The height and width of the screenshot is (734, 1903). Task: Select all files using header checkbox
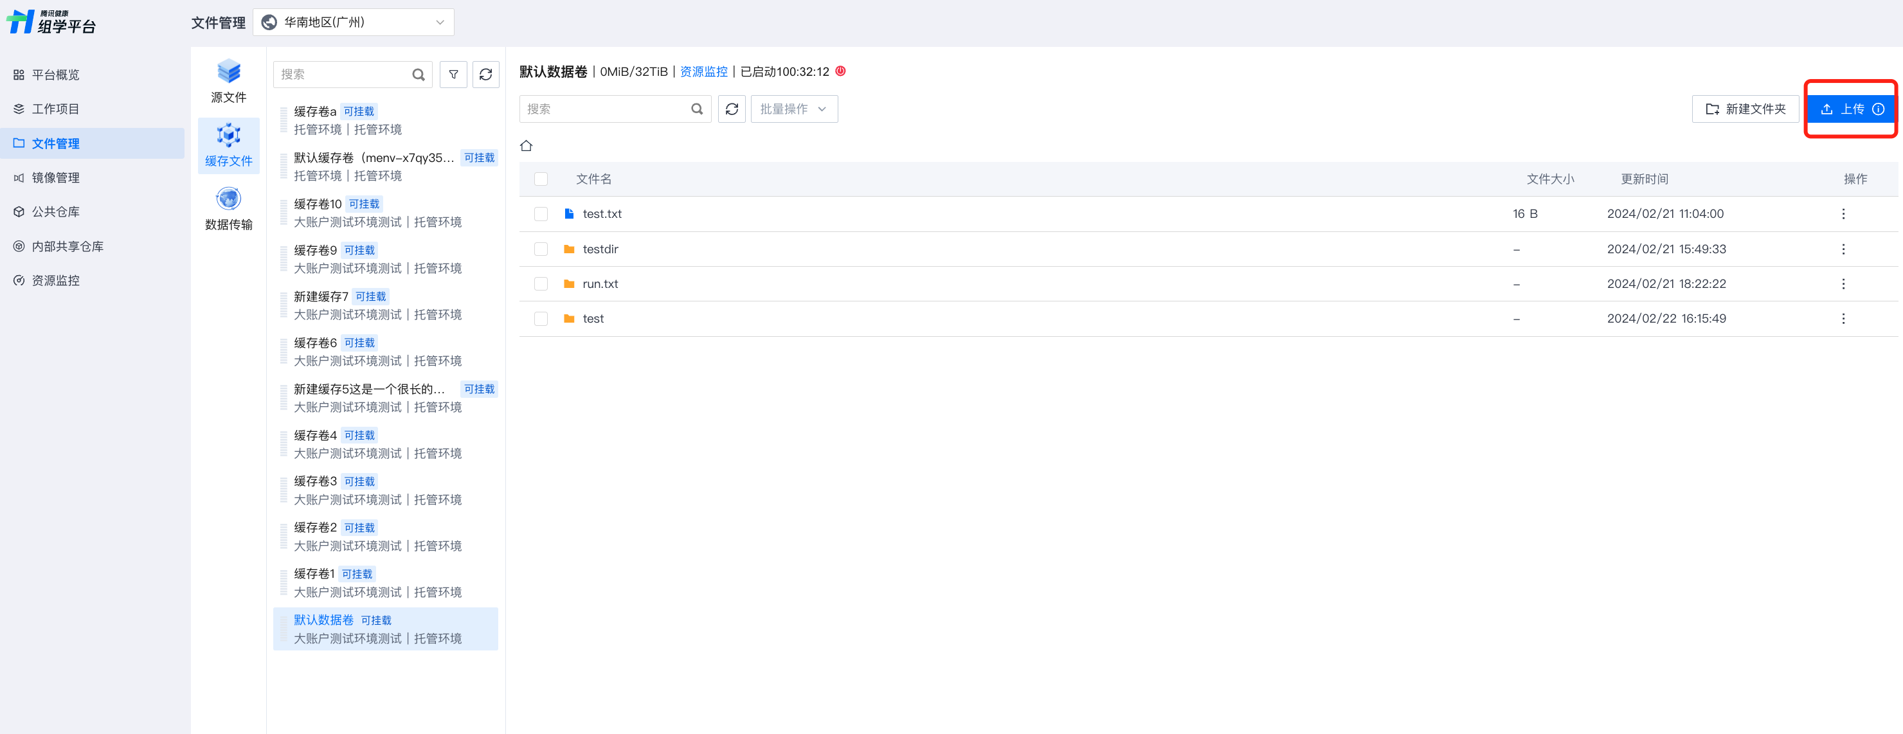point(541,179)
